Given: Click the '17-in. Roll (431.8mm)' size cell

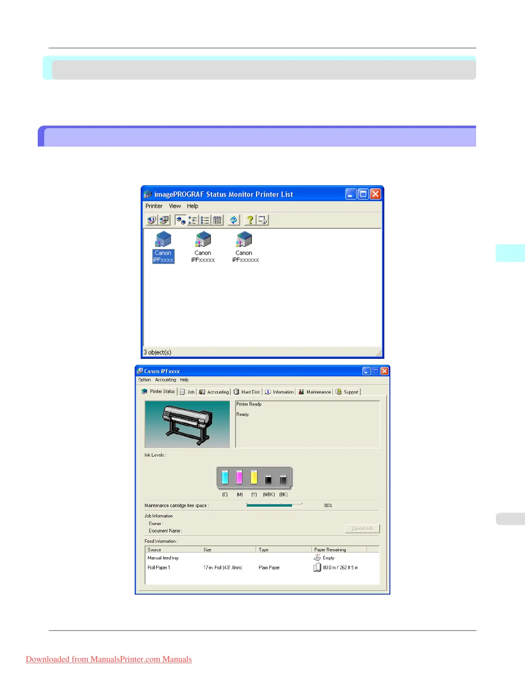Looking at the screenshot, I should click(x=223, y=568).
